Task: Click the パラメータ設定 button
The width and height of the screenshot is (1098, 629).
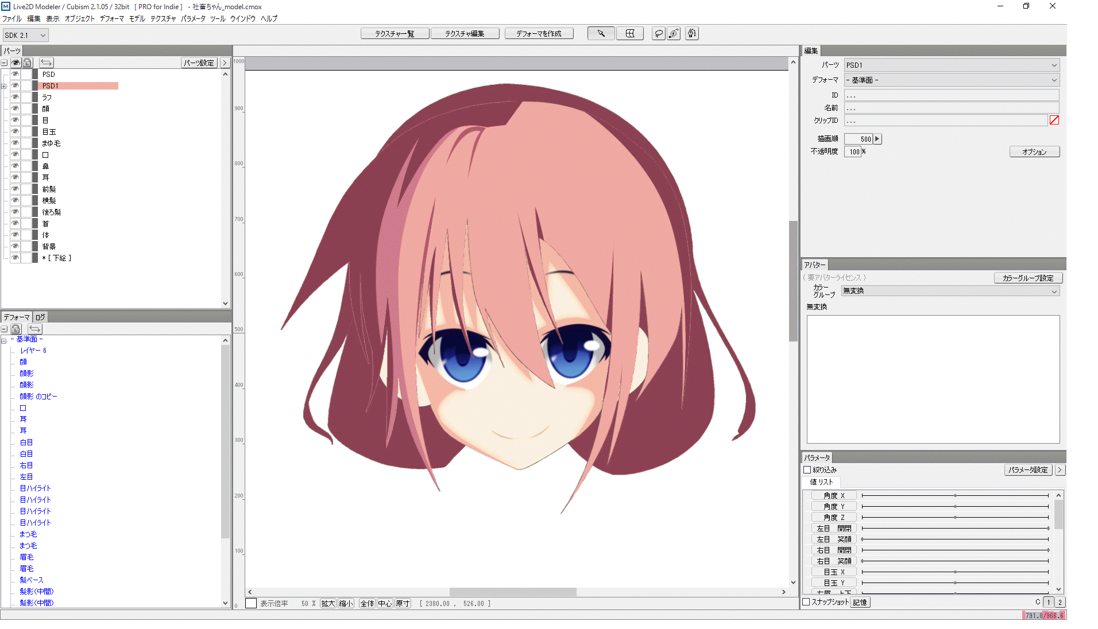Action: [1028, 469]
